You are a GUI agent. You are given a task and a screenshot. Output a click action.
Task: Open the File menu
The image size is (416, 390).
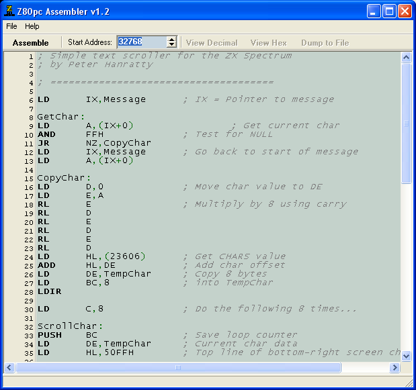(x=11, y=26)
